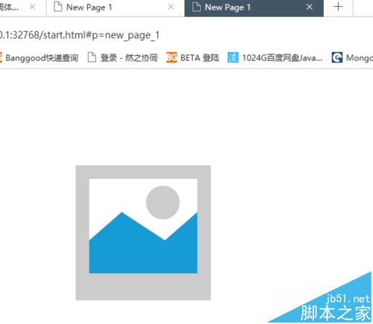Click the page icon beside 登录 - 然之协同
The height and width of the screenshot is (324, 373).
92,57
